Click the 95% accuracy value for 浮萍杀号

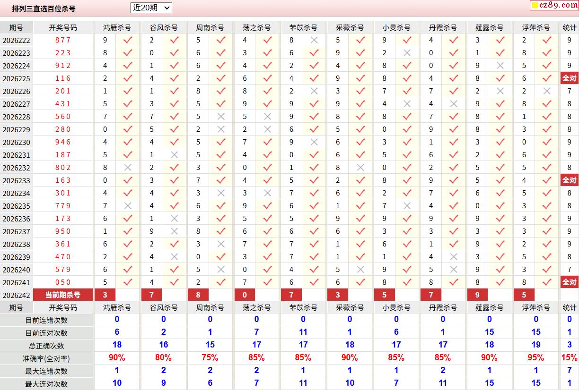pos(536,357)
